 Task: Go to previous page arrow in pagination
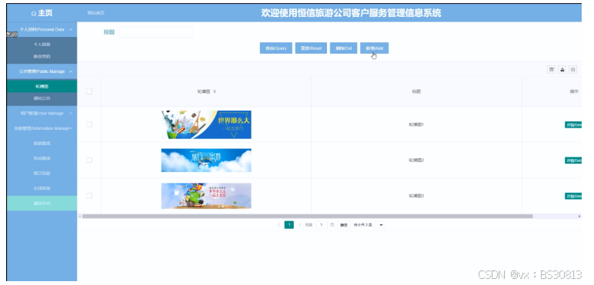coord(279,225)
